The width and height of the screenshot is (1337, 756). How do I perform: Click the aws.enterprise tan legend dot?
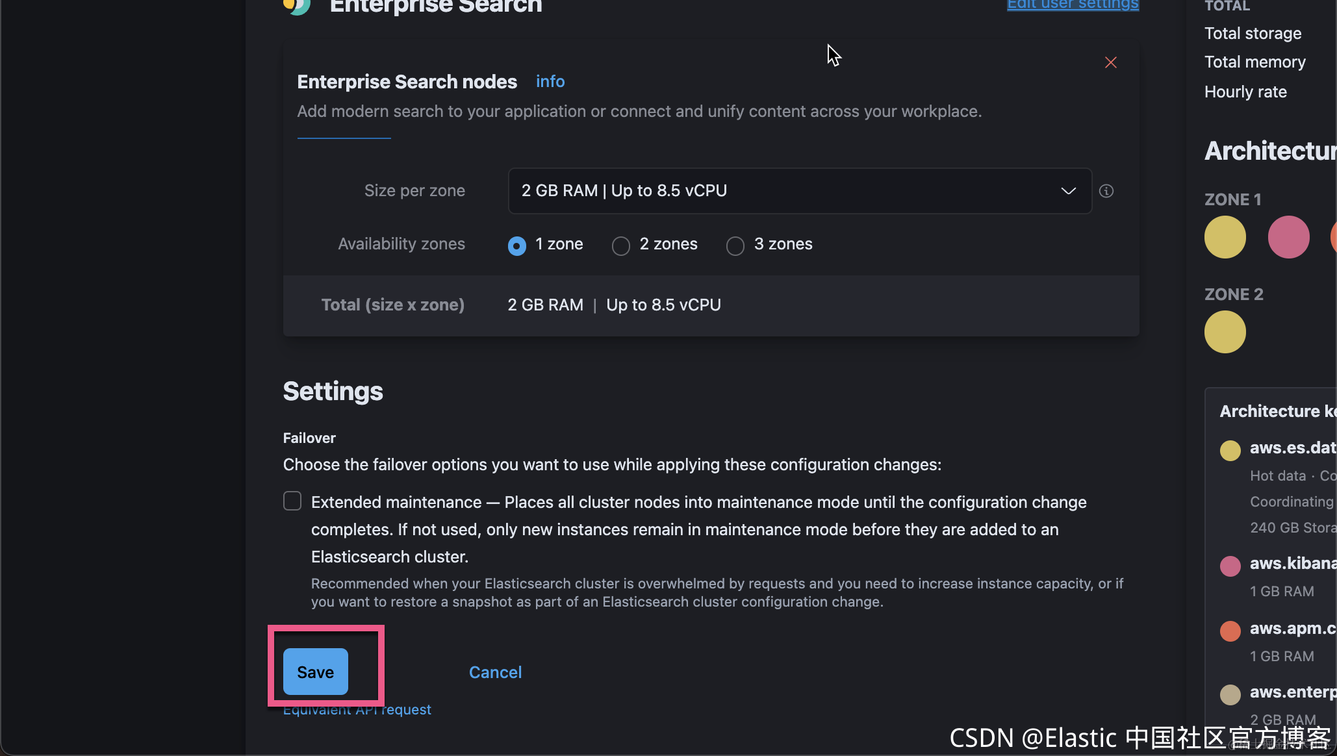click(1230, 694)
